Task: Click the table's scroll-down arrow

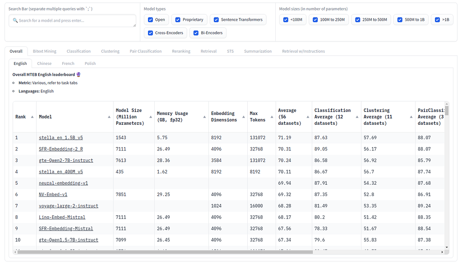Action: point(447,247)
